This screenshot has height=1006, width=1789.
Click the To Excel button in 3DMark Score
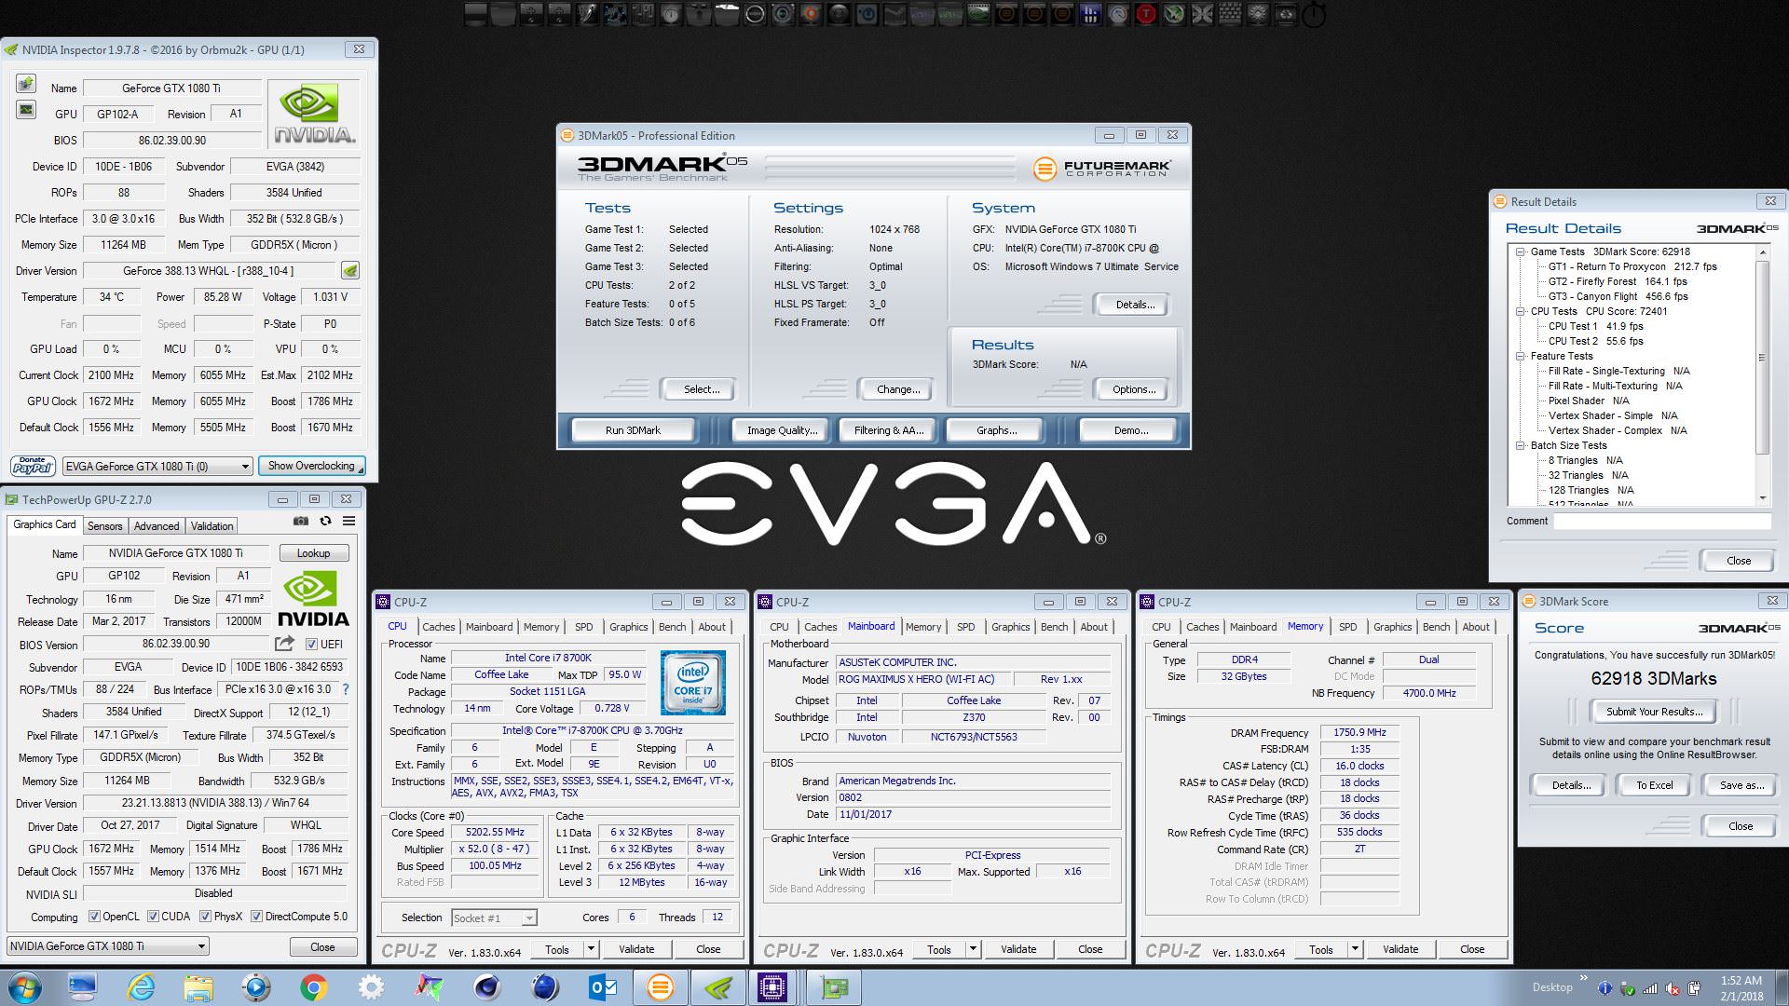[x=1655, y=785]
